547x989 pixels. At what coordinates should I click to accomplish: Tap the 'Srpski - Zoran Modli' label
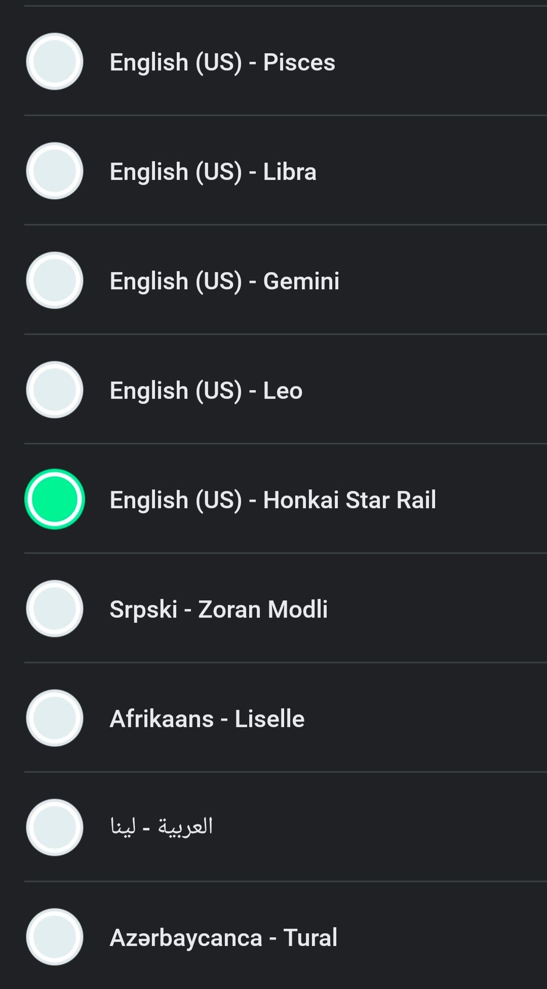218,610
